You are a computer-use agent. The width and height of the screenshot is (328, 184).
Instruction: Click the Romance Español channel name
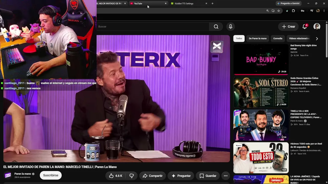coord(298,88)
